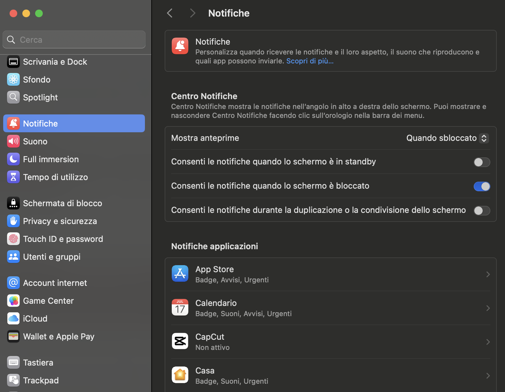Click the Wallet e Apple Pay icon
The width and height of the screenshot is (505, 392).
point(13,337)
